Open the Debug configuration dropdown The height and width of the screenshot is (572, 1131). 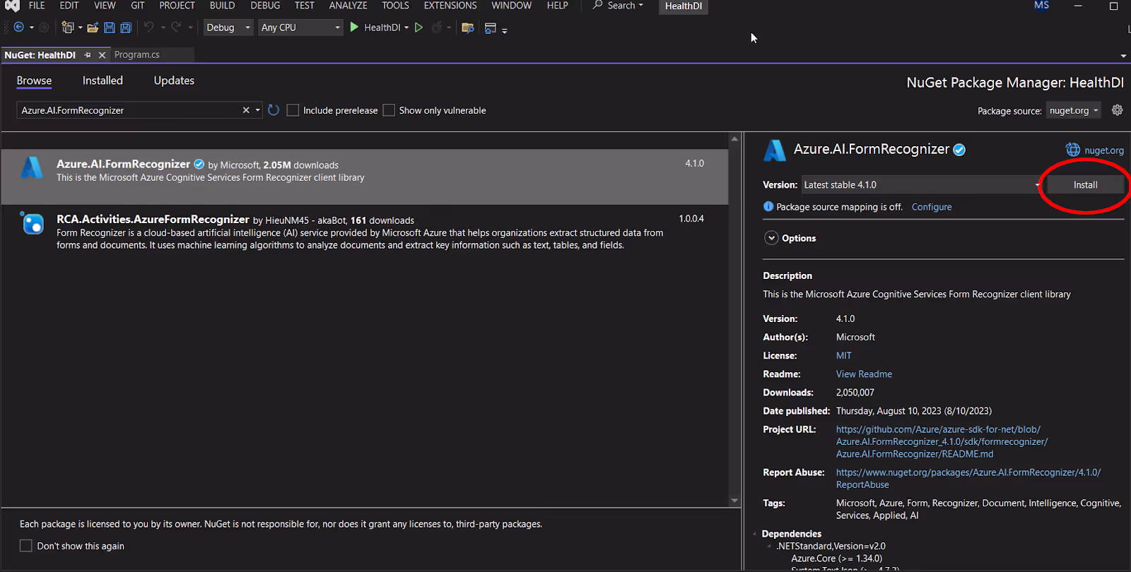228,28
